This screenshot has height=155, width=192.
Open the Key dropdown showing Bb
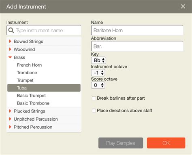click(x=98, y=60)
